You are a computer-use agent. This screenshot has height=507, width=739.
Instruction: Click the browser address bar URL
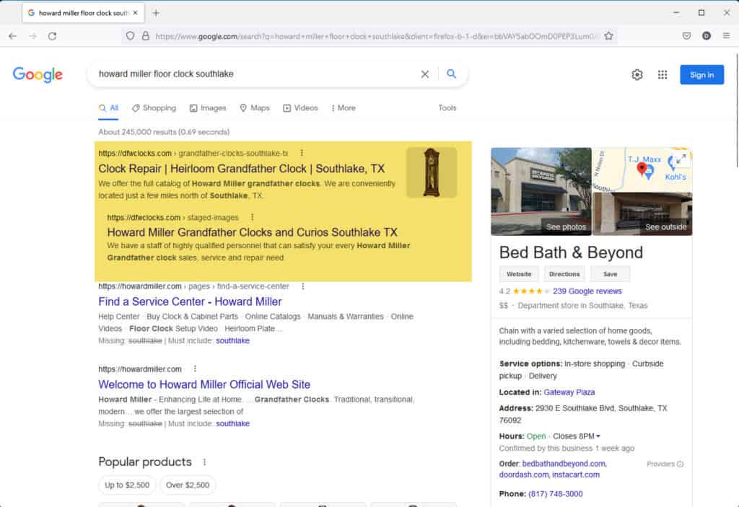(375, 36)
